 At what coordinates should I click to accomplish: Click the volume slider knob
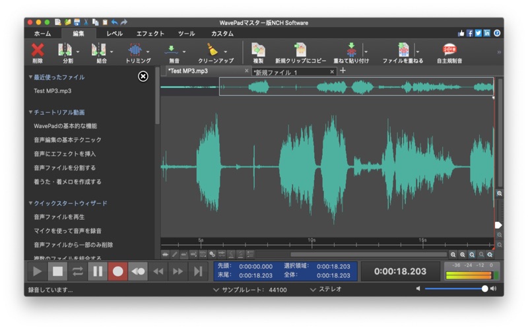coord(484,288)
